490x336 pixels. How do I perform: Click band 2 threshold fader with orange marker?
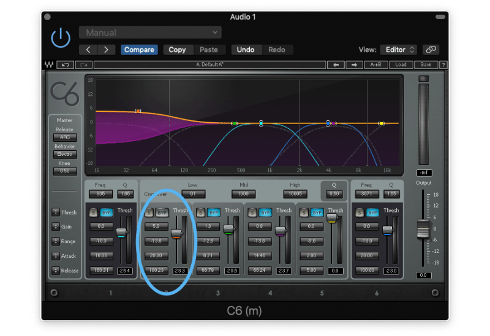[x=176, y=233]
